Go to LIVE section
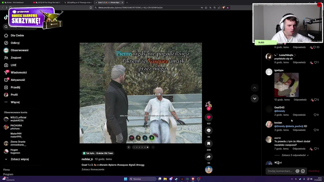Image resolution: width=324 pixels, height=182 pixels. [10, 65]
